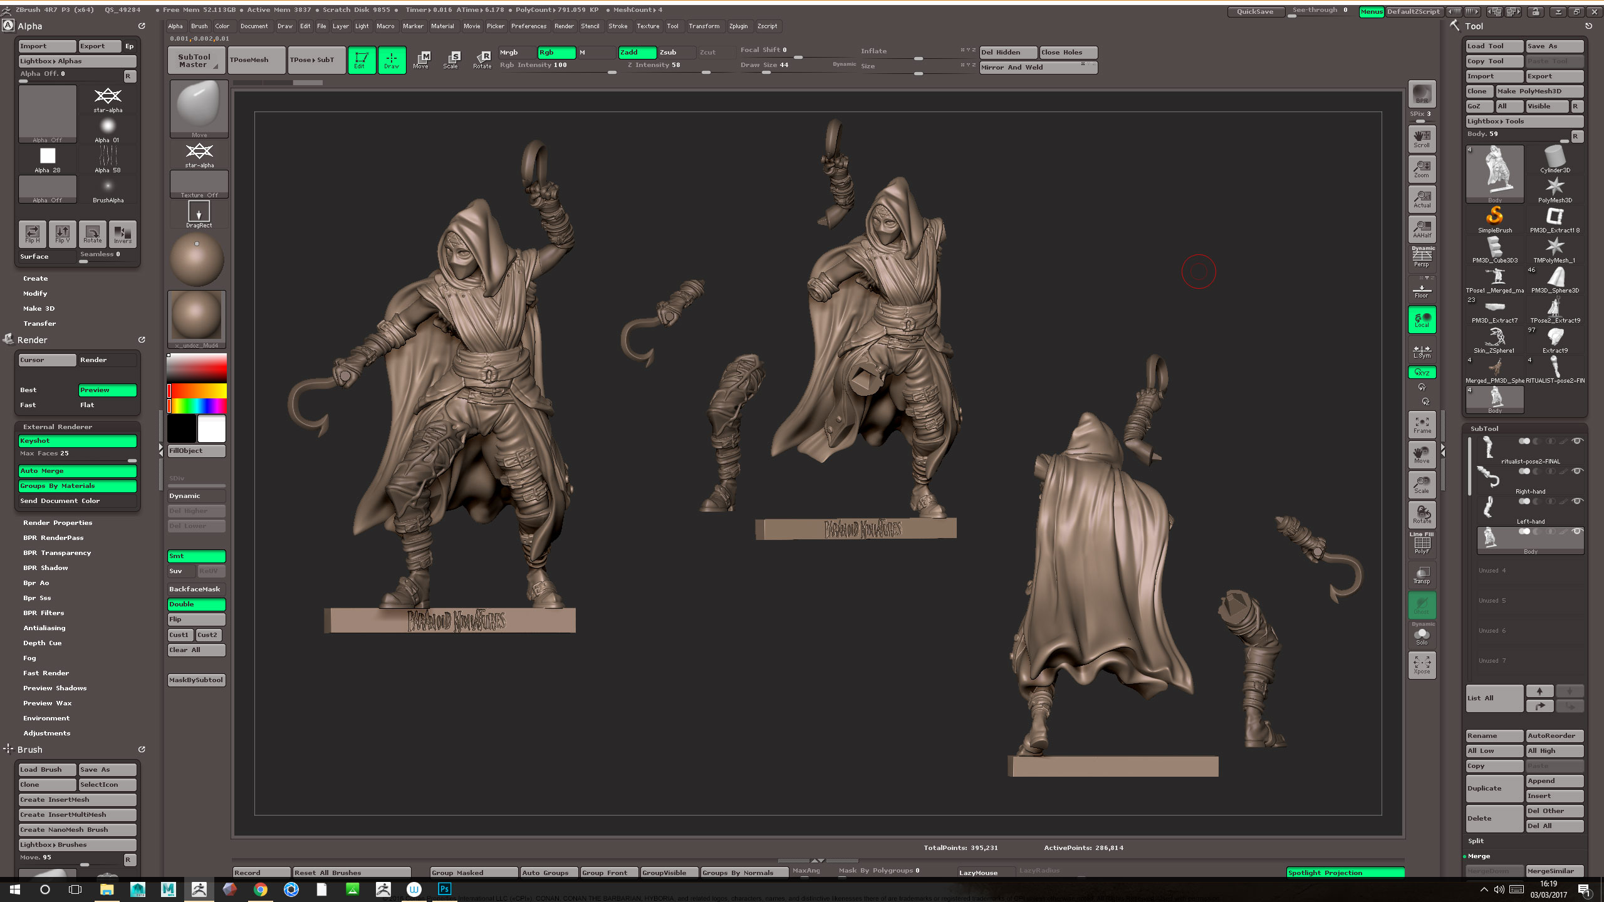Expand the Modify alpha section
This screenshot has width=1604, height=902.
coord(35,294)
